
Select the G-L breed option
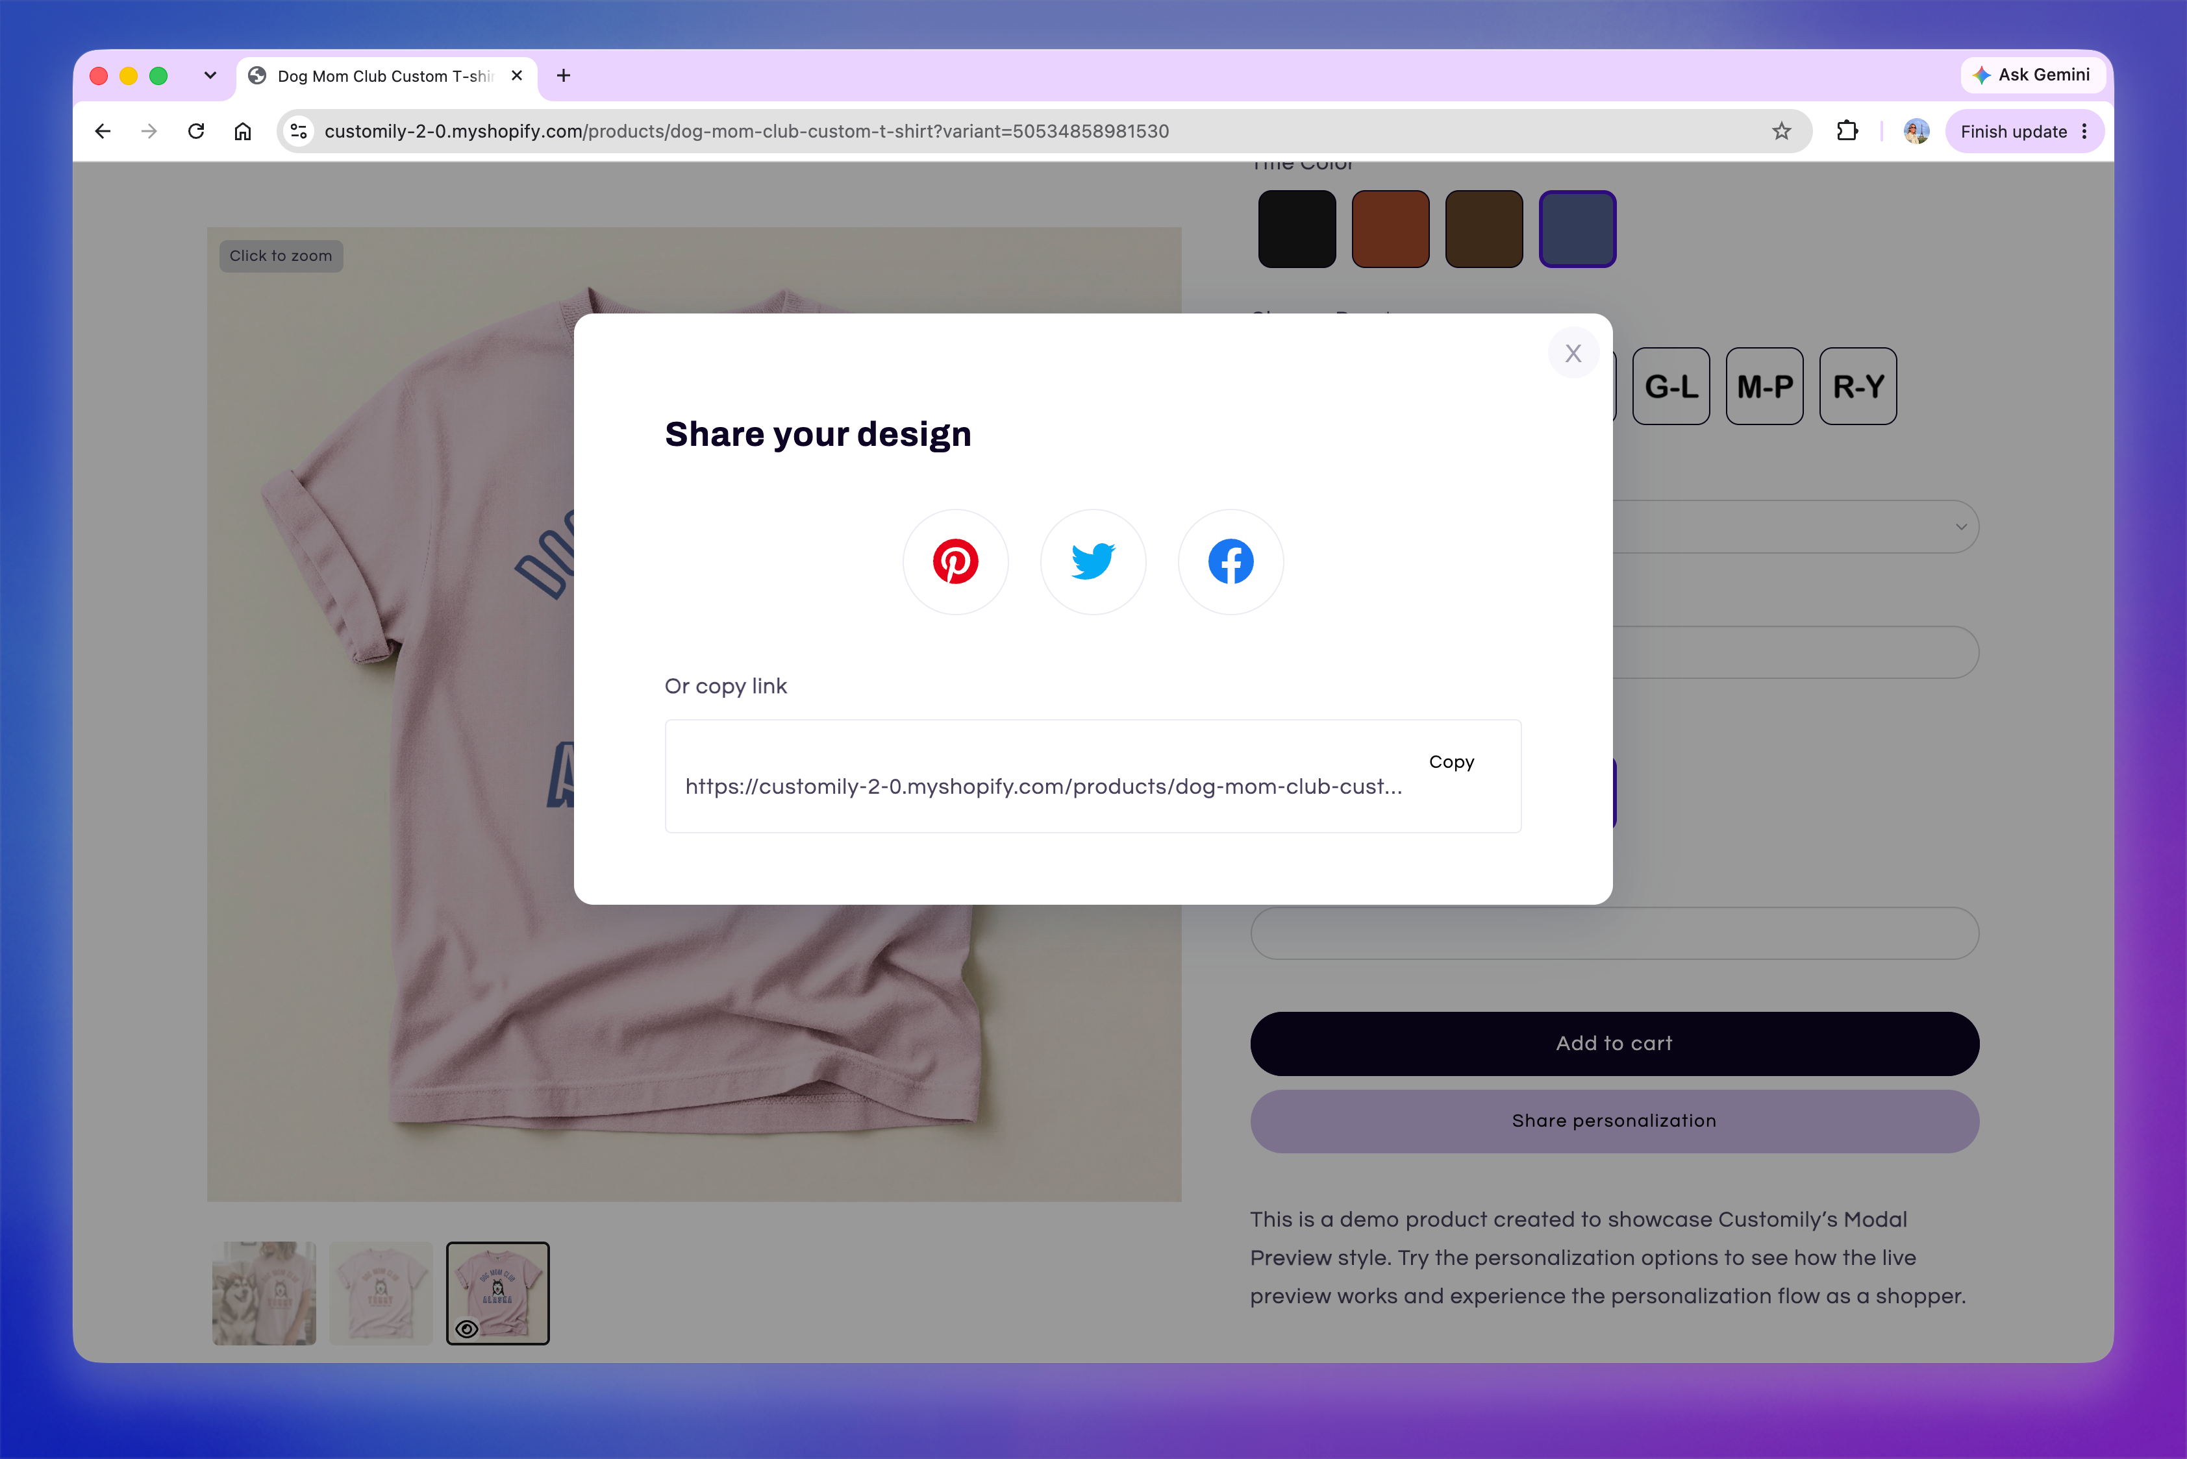pos(1671,386)
